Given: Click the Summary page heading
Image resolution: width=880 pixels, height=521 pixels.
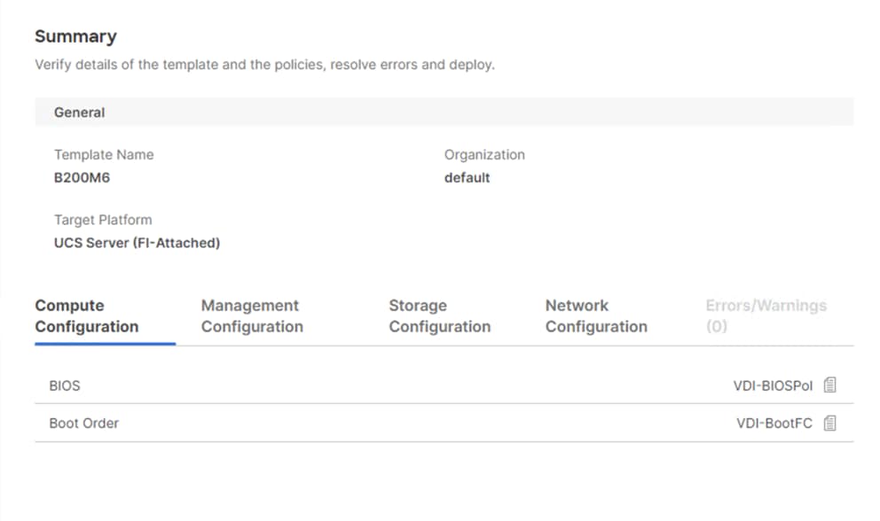Looking at the screenshot, I should click(75, 36).
